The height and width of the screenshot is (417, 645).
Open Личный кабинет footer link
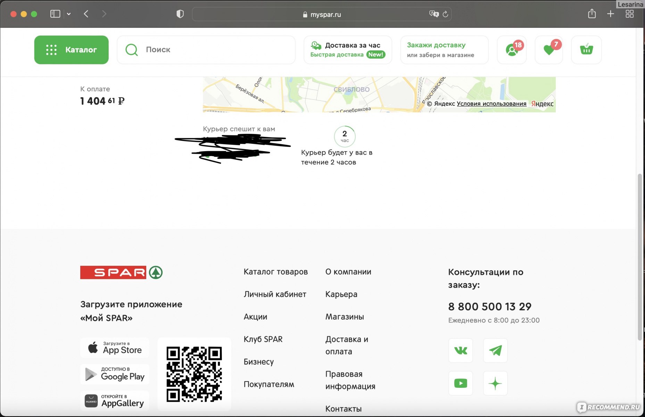[x=275, y=294]
